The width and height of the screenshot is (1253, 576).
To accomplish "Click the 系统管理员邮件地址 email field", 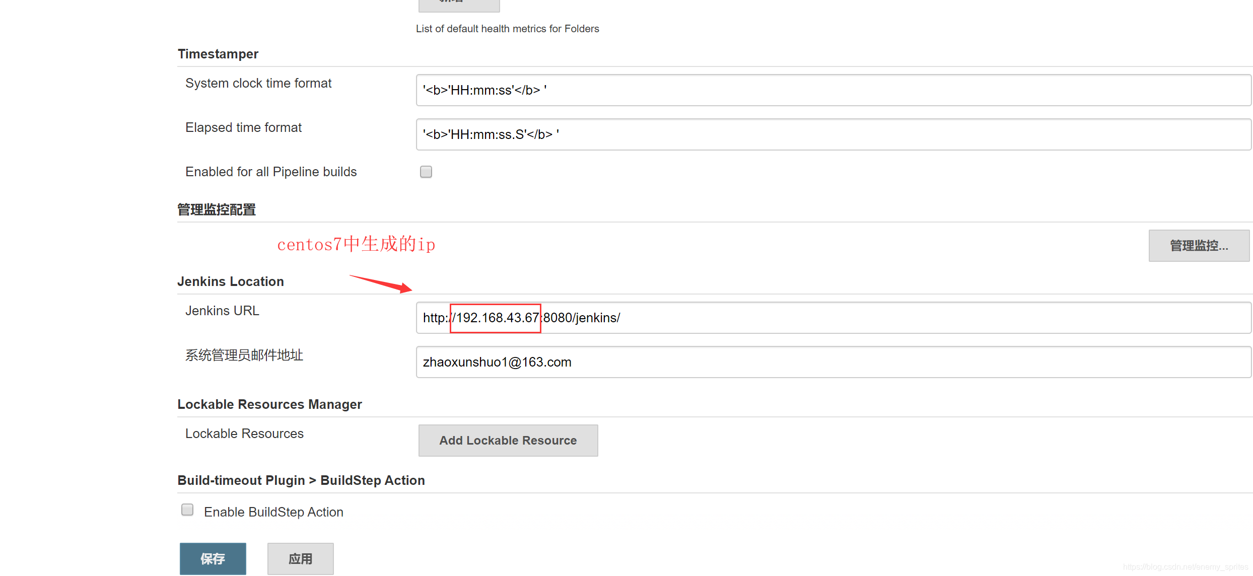I will pos(833,362).
